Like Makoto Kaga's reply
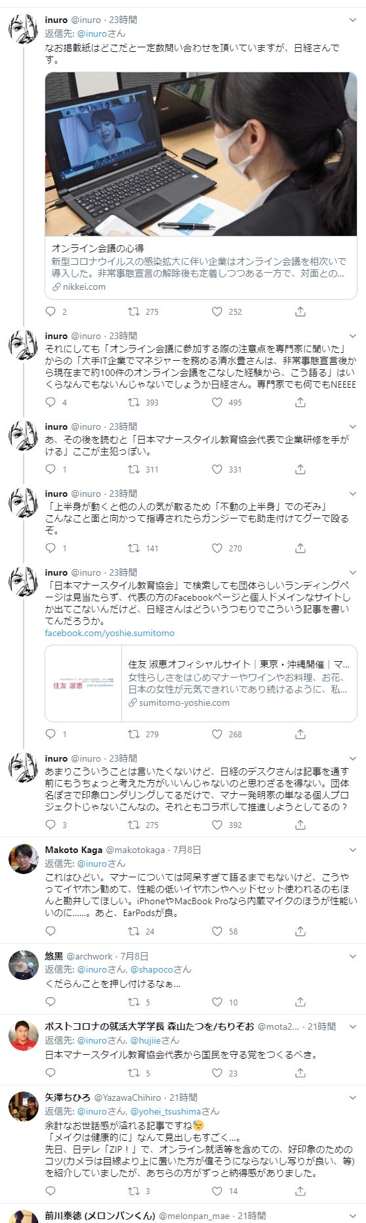Image resolution: width=366 pixels, height=1223 pixels. pos(217,931)
